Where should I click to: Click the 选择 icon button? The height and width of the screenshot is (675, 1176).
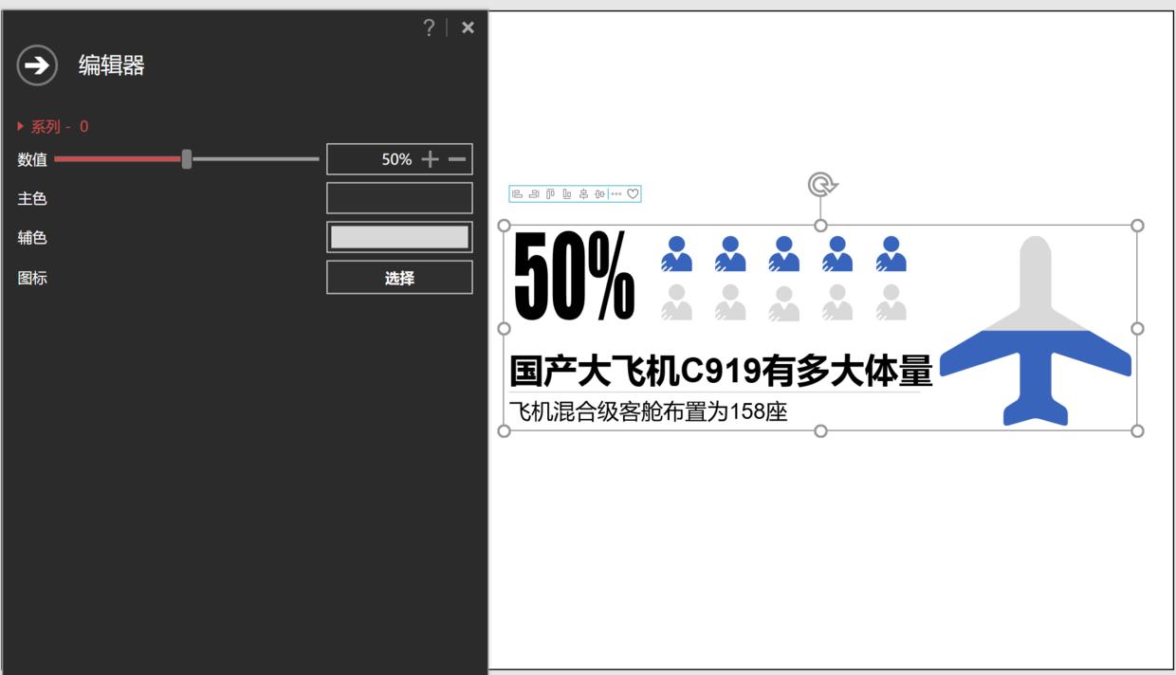[399, 278]
